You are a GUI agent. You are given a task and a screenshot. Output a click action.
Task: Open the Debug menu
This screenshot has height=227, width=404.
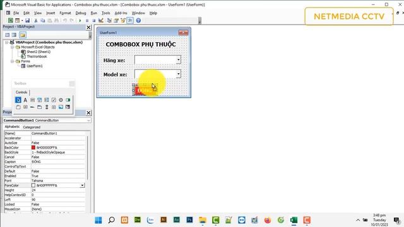pos(81,13)
